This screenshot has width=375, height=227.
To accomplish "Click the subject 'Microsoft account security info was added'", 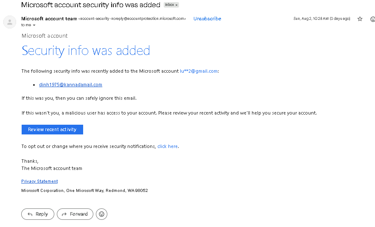I will click(x=91, y=5).
